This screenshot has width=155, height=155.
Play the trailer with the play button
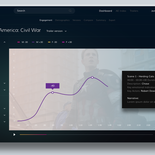[14, 135]
